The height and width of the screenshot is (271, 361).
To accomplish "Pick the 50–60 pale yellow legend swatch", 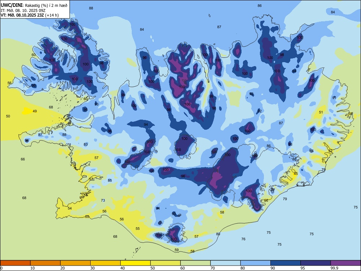I will pos(165,263).
